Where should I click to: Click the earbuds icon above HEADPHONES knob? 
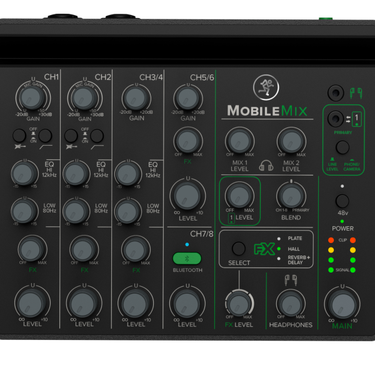pos(291,280)
